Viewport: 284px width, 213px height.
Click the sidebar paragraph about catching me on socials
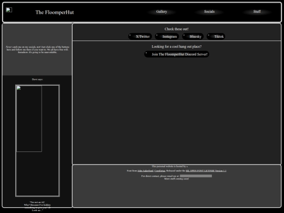pos(37,49)
